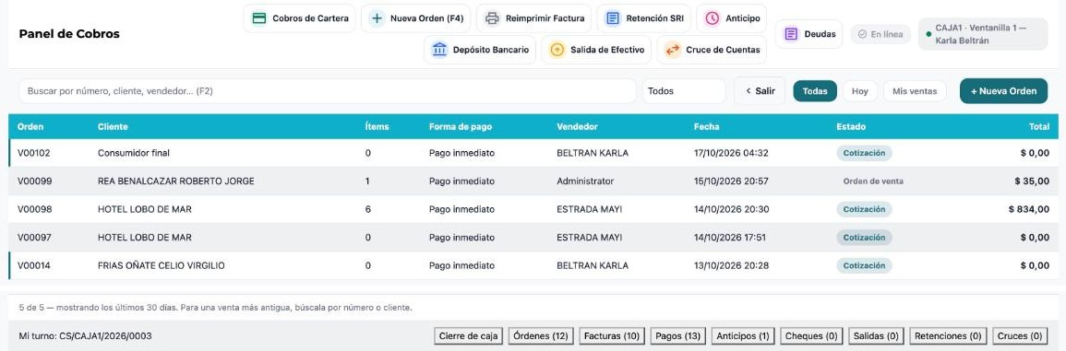1066x351 pixels.
Task: Show Mis ventas only
Action: (915, 91)
